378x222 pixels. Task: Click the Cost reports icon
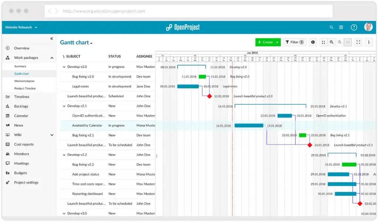[8, 144]
